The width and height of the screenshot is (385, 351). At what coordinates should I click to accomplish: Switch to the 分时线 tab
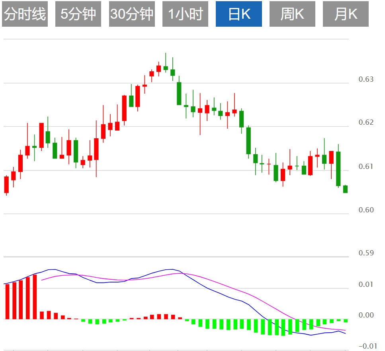25,14
